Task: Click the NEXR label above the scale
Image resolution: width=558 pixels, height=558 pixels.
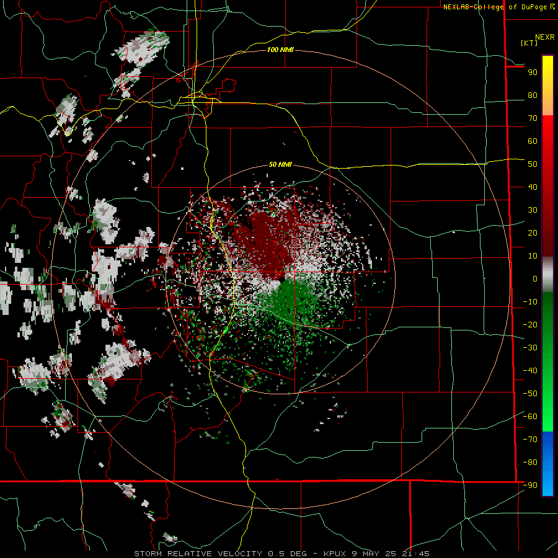Action: click(545, 37)
